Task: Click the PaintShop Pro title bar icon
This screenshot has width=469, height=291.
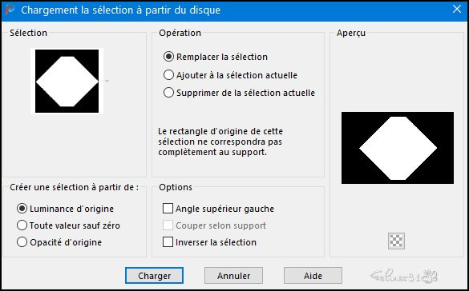Action: coord(10,10)
